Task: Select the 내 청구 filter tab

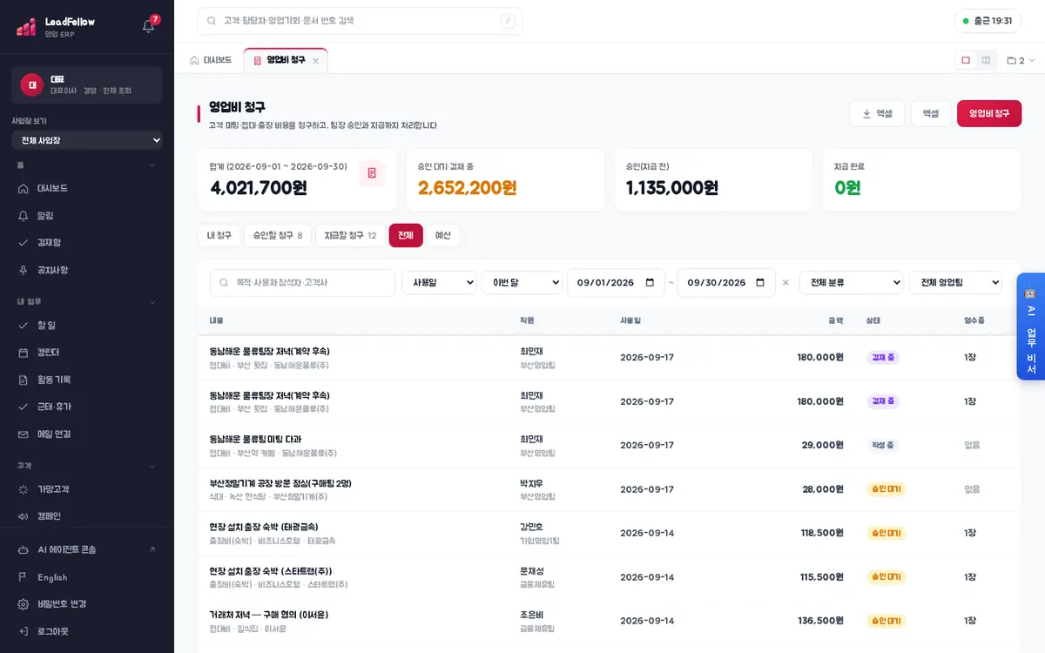Action: click(219, 235)
